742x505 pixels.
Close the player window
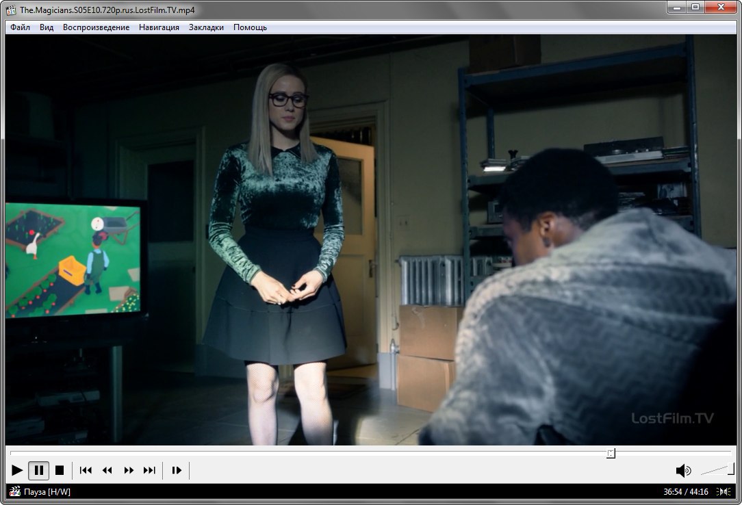click(x=721, y=7)
